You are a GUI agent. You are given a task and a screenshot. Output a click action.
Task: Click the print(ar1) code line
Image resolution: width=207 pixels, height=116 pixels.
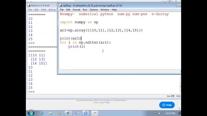coord(70,38)
